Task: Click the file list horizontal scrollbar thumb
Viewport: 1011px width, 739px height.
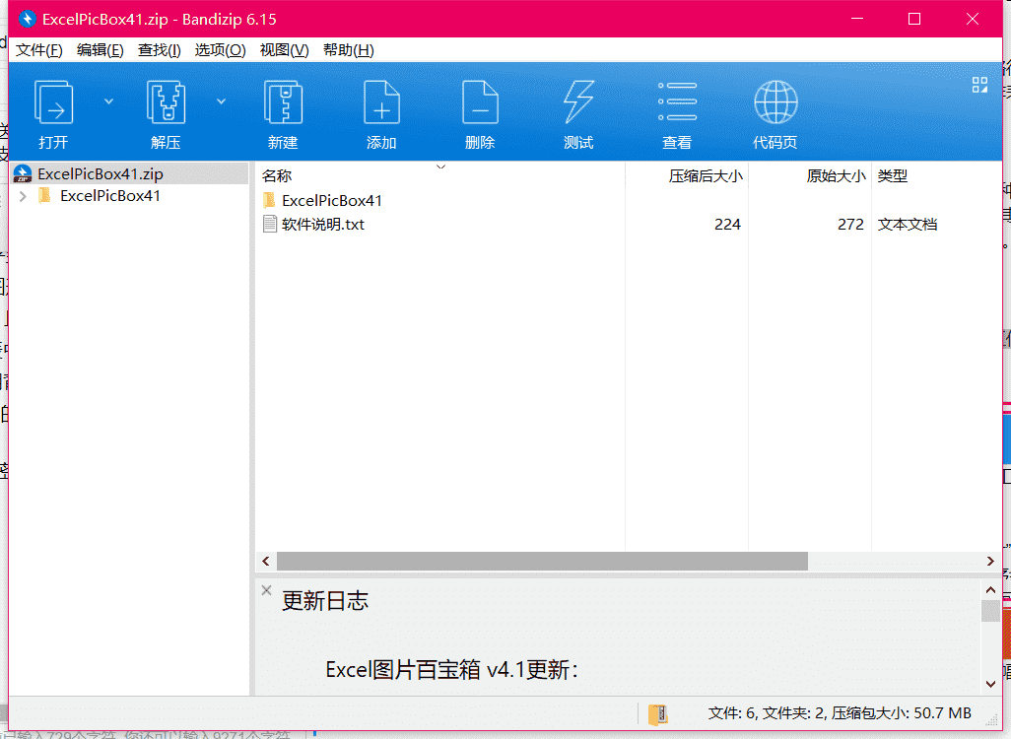Action: click(x=542, y=561)
